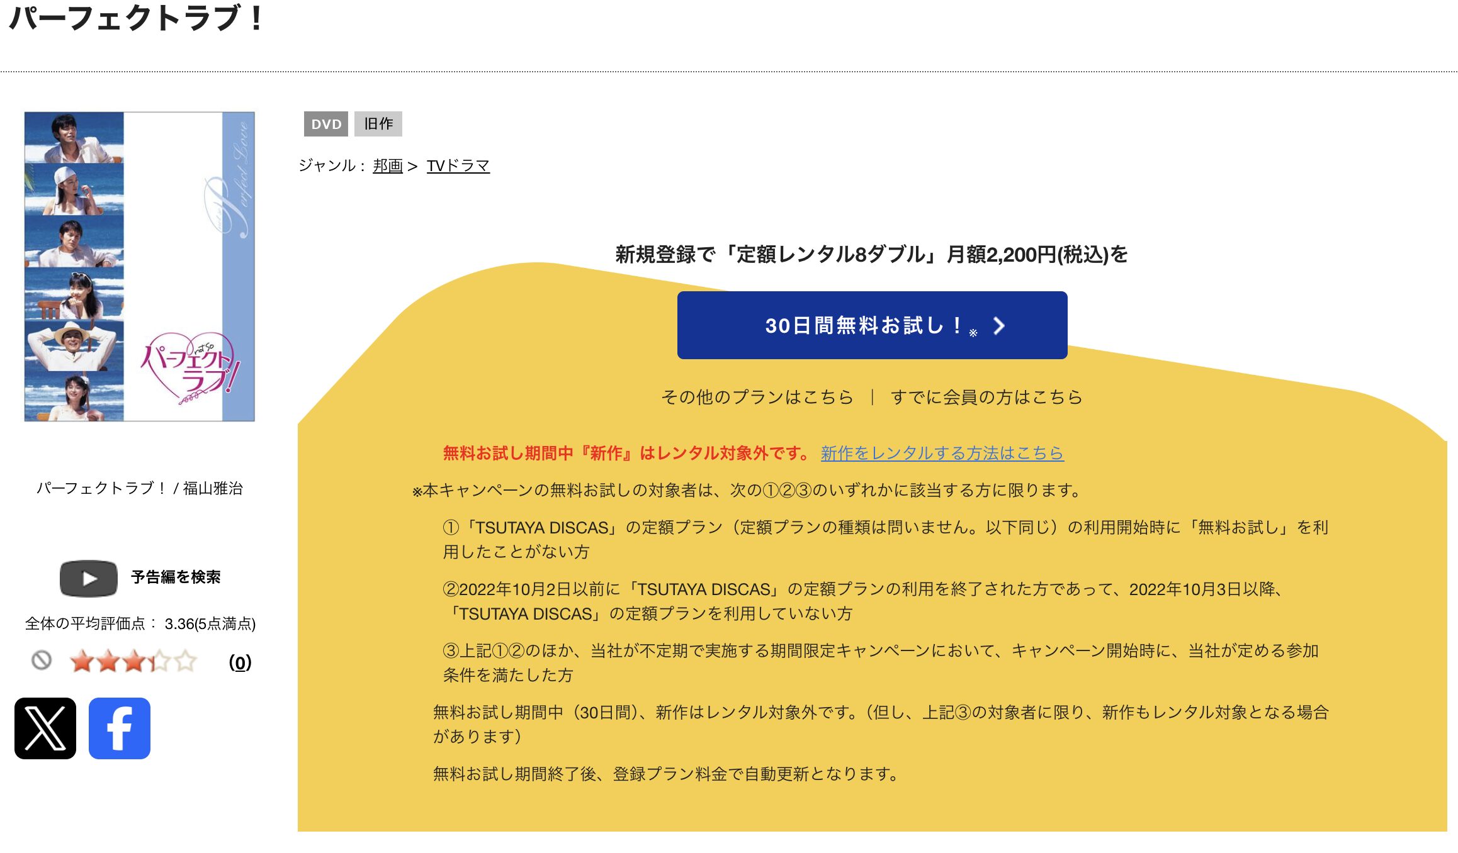Rate with the third star
Viewport: 1458px width, 853px height.
(134, 661)
